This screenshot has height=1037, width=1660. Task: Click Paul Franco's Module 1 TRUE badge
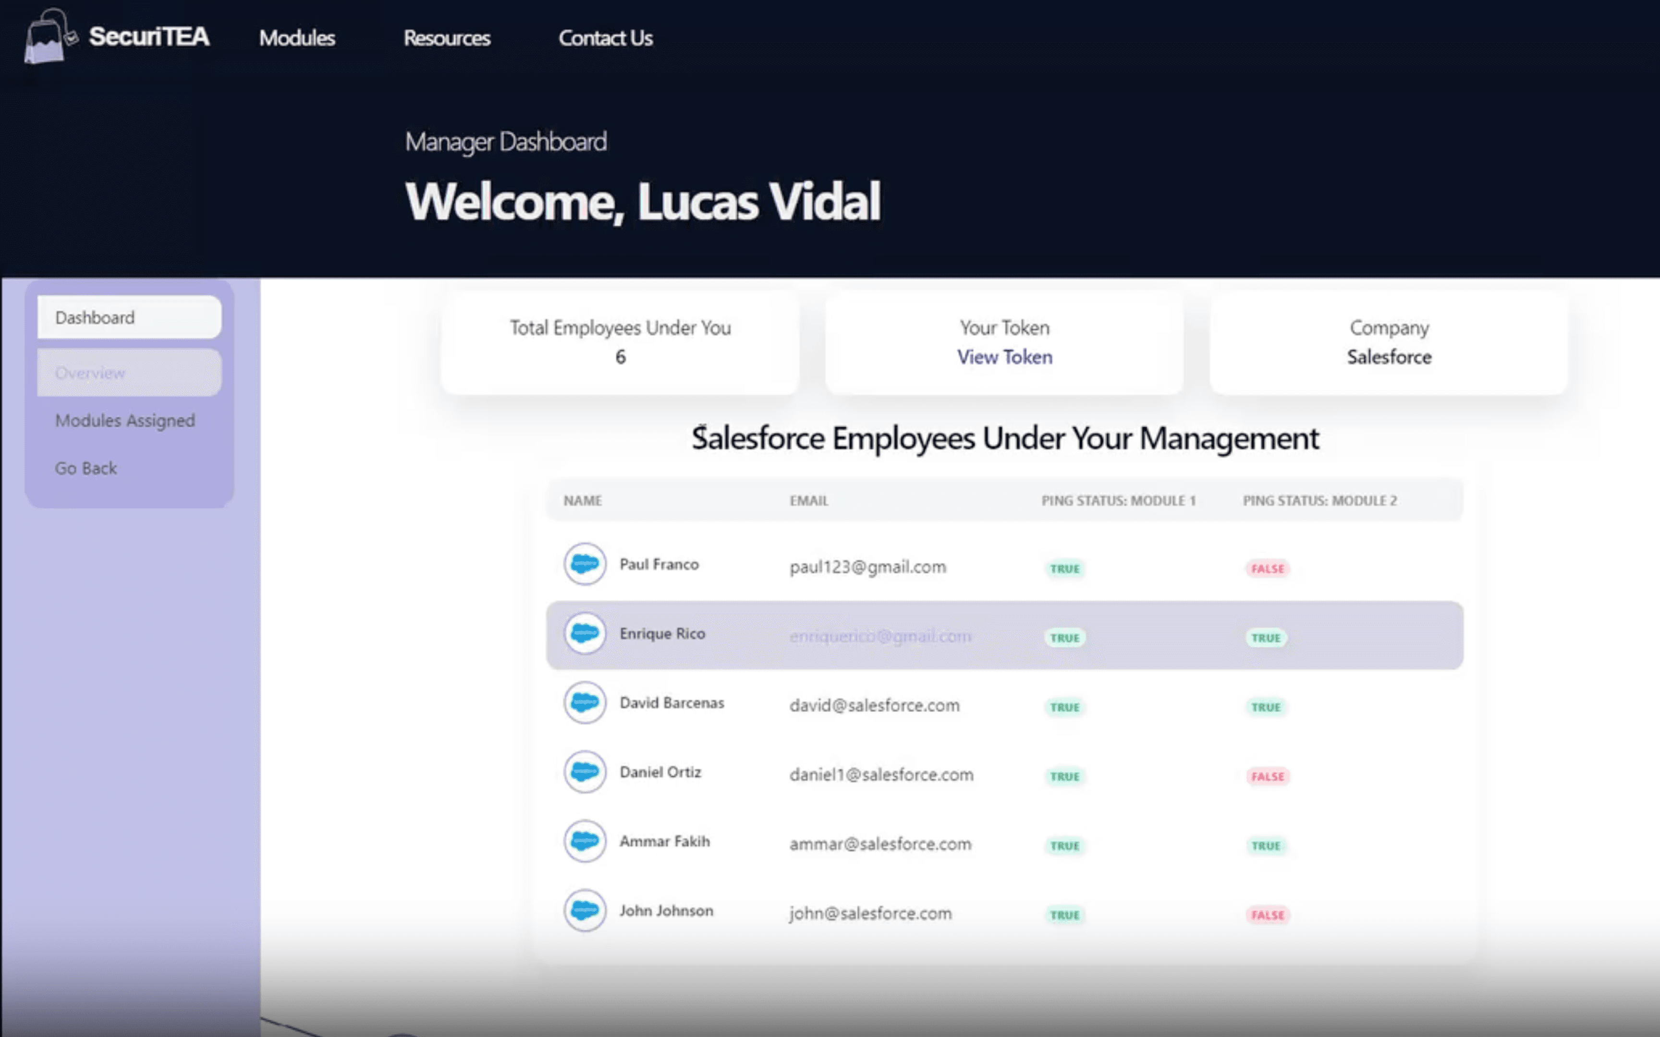[x=1064, y=568]
